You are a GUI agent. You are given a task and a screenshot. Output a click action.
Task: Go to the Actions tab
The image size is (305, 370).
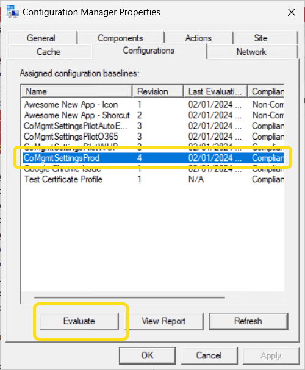tap(198, 38)
